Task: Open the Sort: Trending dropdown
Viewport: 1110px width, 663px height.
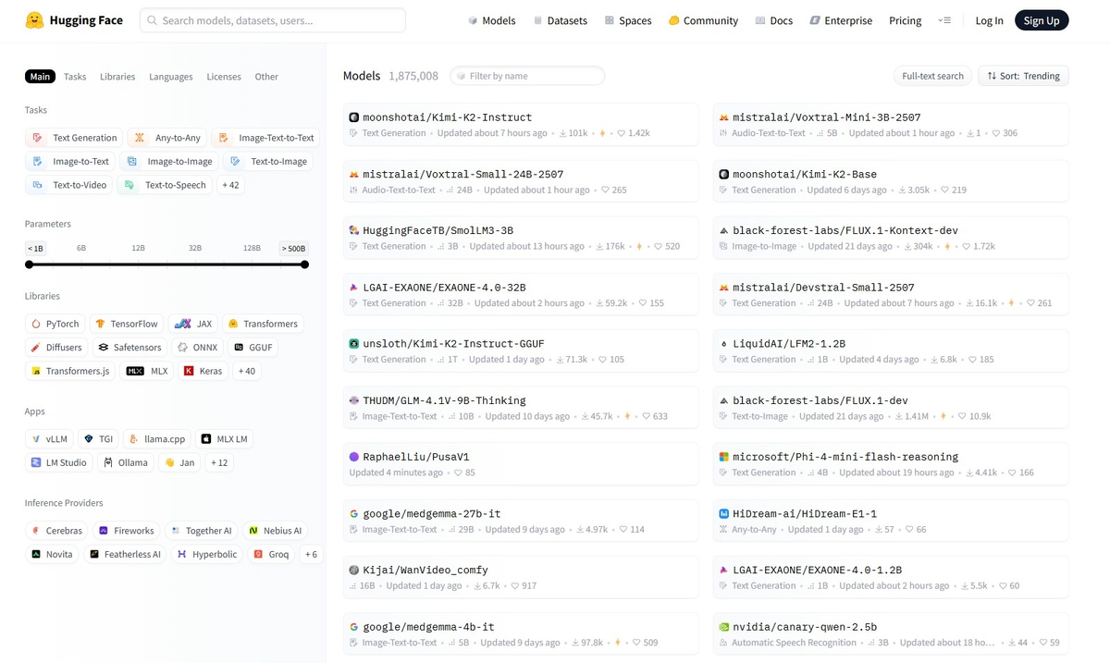Action: pyautogui.click(x=1023, y=76)
